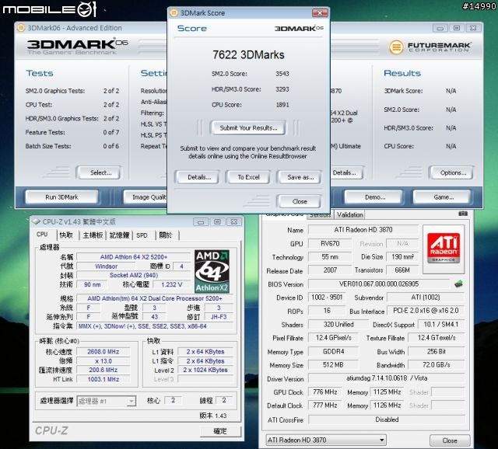Click the ATI CrossFire Disabled field
The image size is (498, 449).
tap(387, 419)
